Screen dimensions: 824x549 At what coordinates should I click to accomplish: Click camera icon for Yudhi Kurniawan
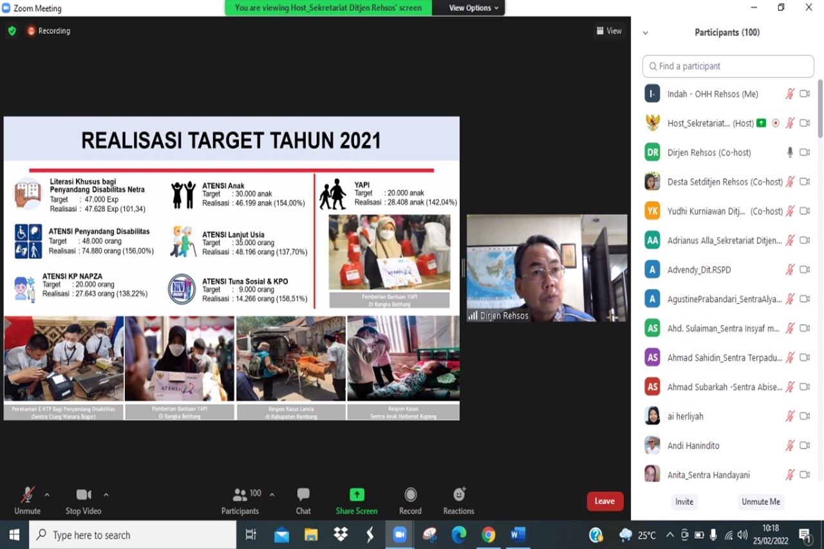click(805, 211)
